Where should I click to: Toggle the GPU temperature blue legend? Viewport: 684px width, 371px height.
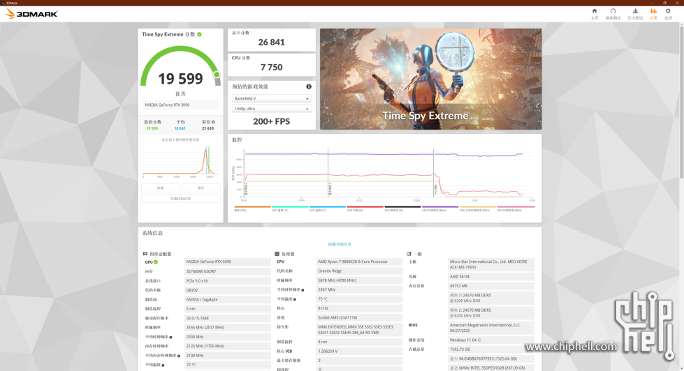(x=328, y=209)
